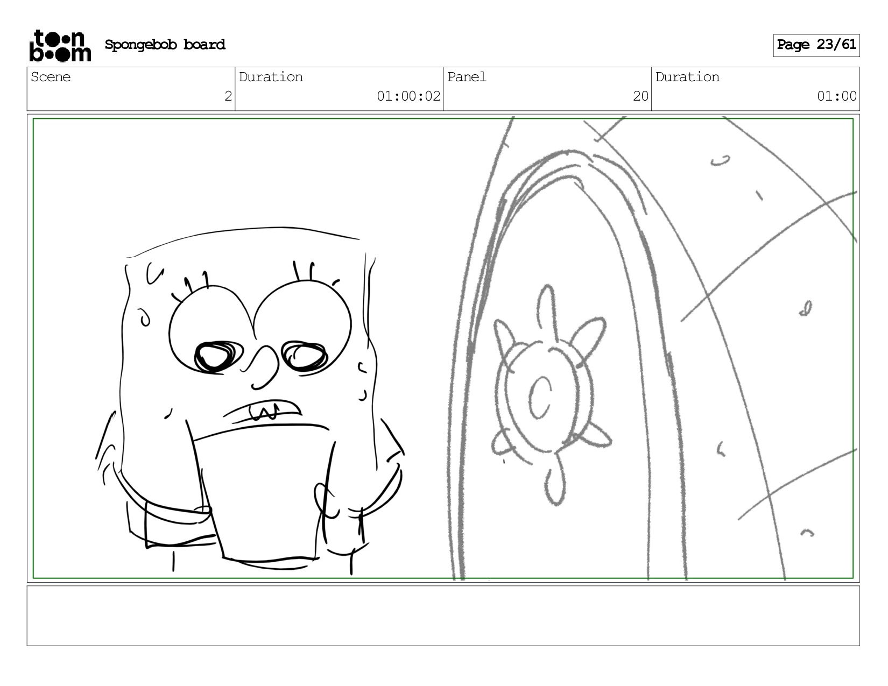Click the 'Scene' header label
The width and height of the screenshot is (888, 686).
coord(51,77)
